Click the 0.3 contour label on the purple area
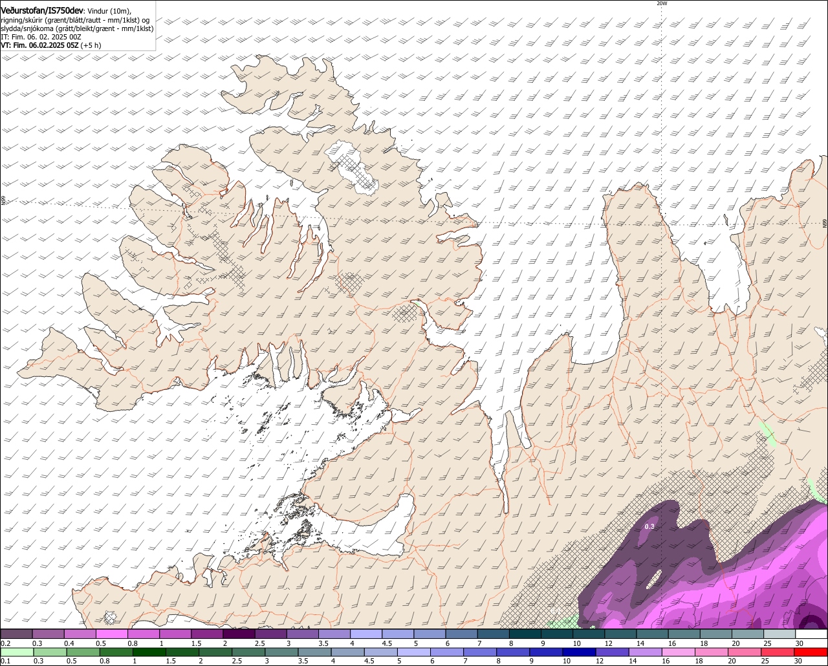Viewport: 828px width, 666px height. (x=649, y=527)
